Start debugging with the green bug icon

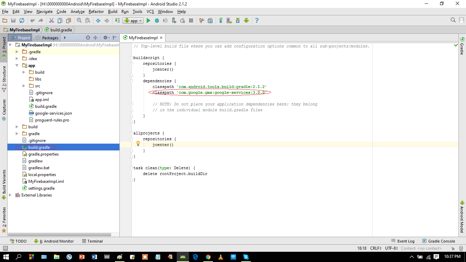[x=157, y=21]
